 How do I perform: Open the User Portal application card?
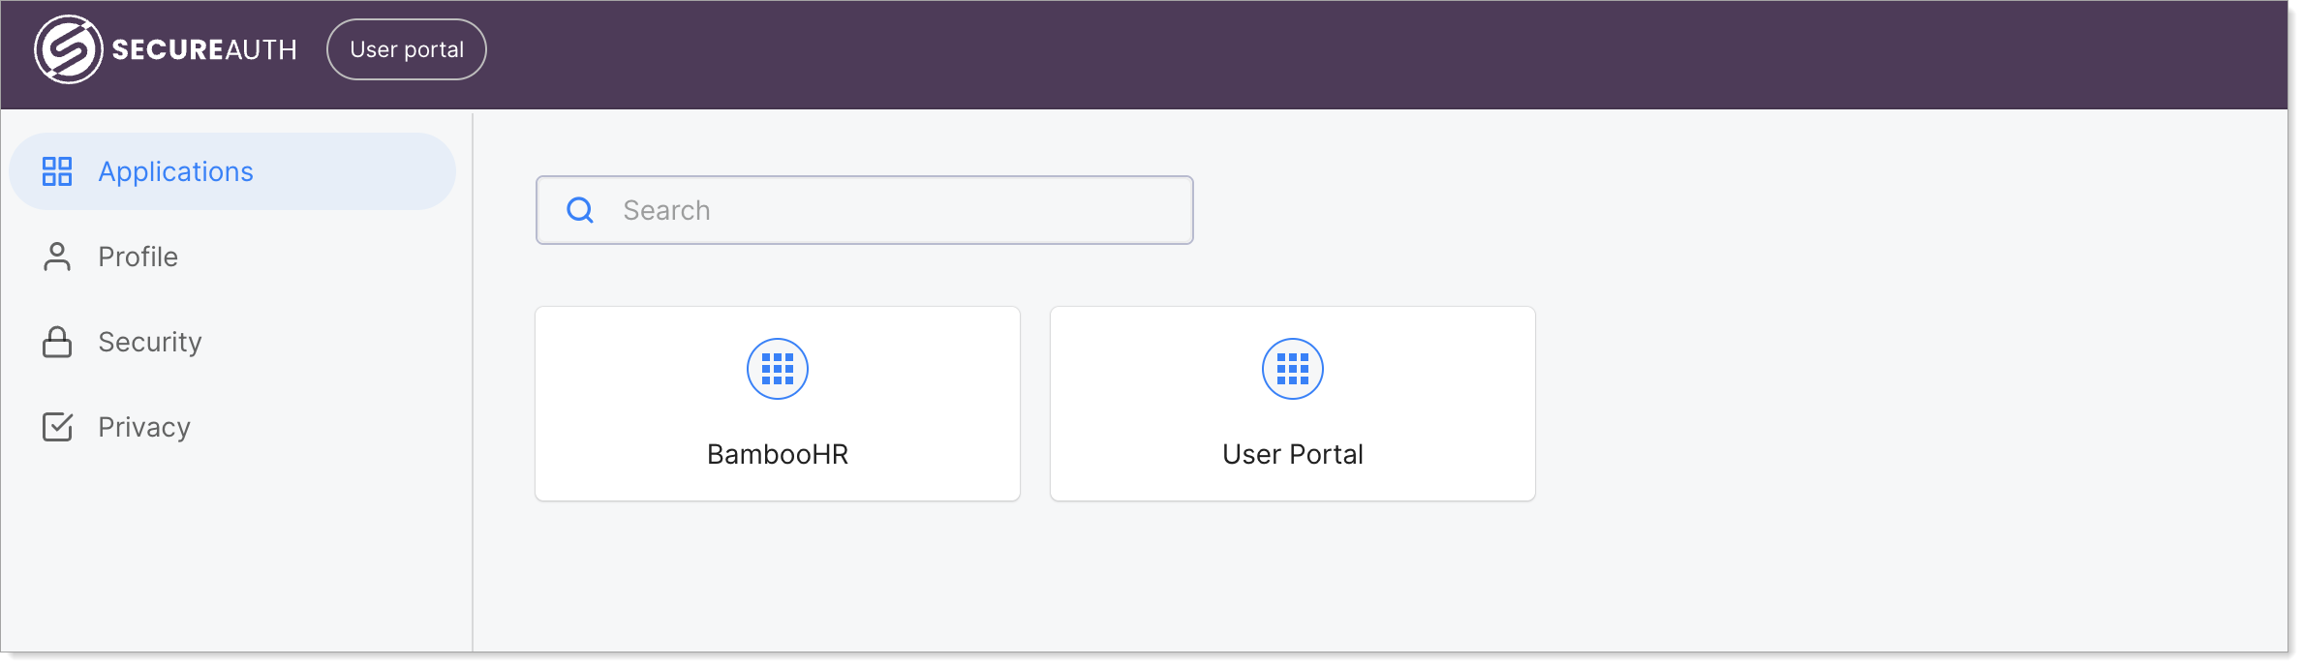point(1293,404)
